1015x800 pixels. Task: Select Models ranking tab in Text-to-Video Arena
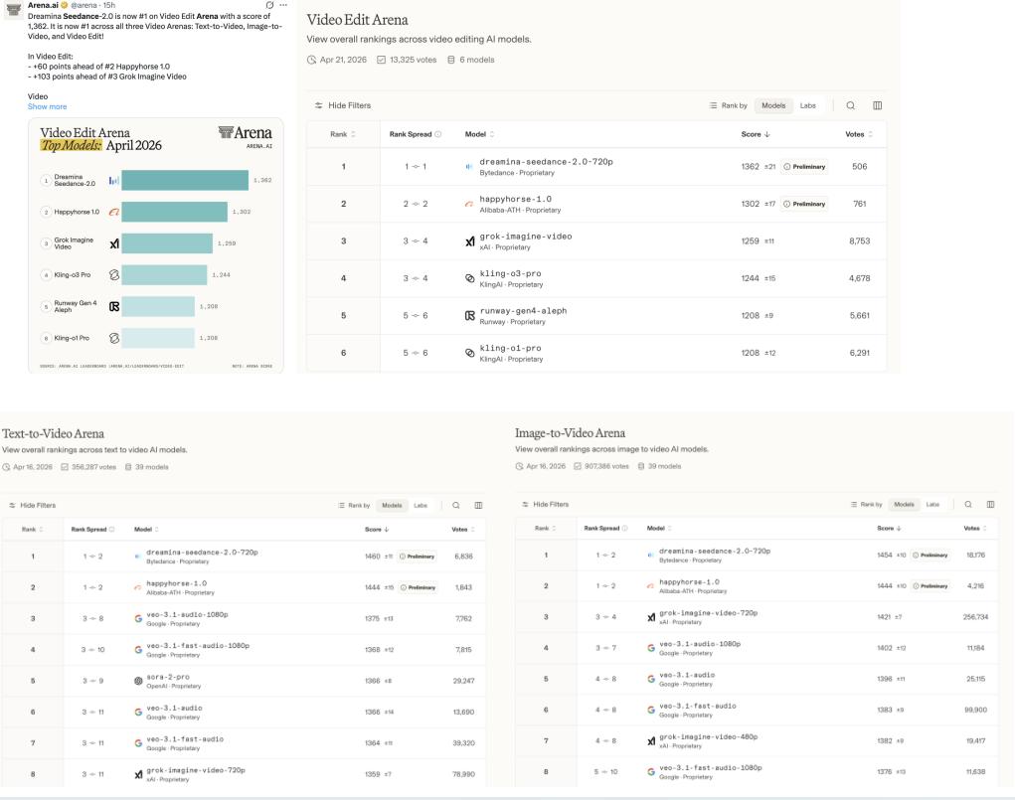(393, 505)
